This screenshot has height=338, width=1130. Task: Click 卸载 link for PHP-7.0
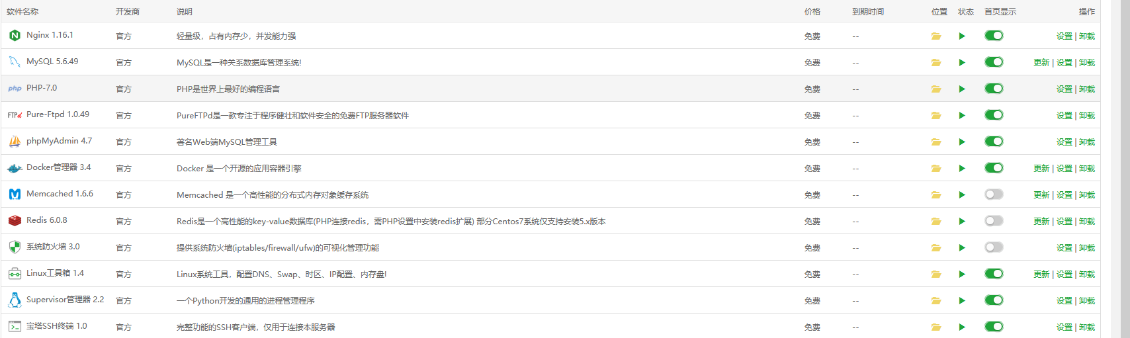point(1087,89)
